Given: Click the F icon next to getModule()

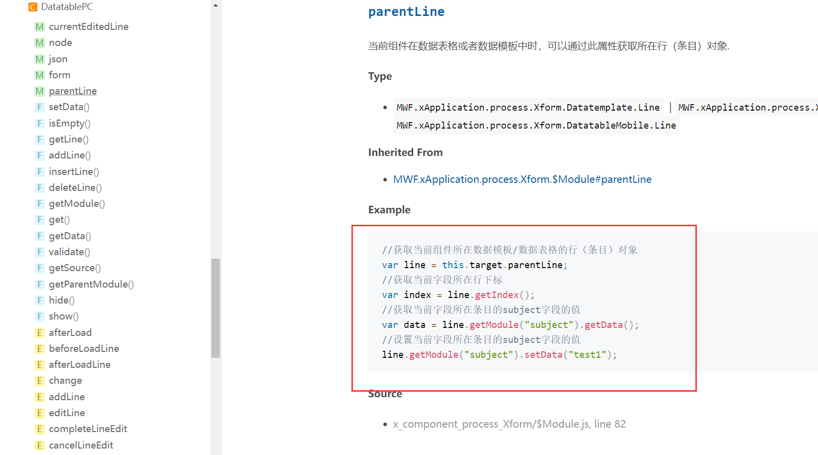Looking at the screenshot, I should tap(39, 204).
